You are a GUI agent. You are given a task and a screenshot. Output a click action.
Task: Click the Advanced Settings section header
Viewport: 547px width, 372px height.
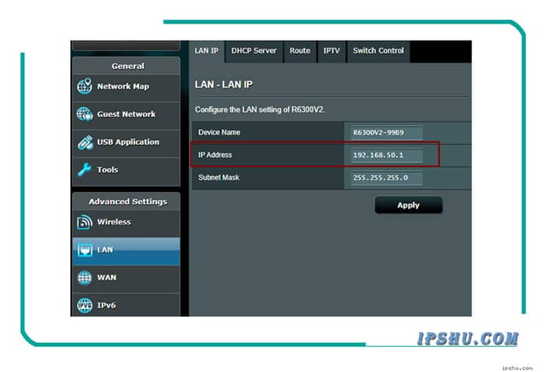pyautogui.click(x=127, y=202)
